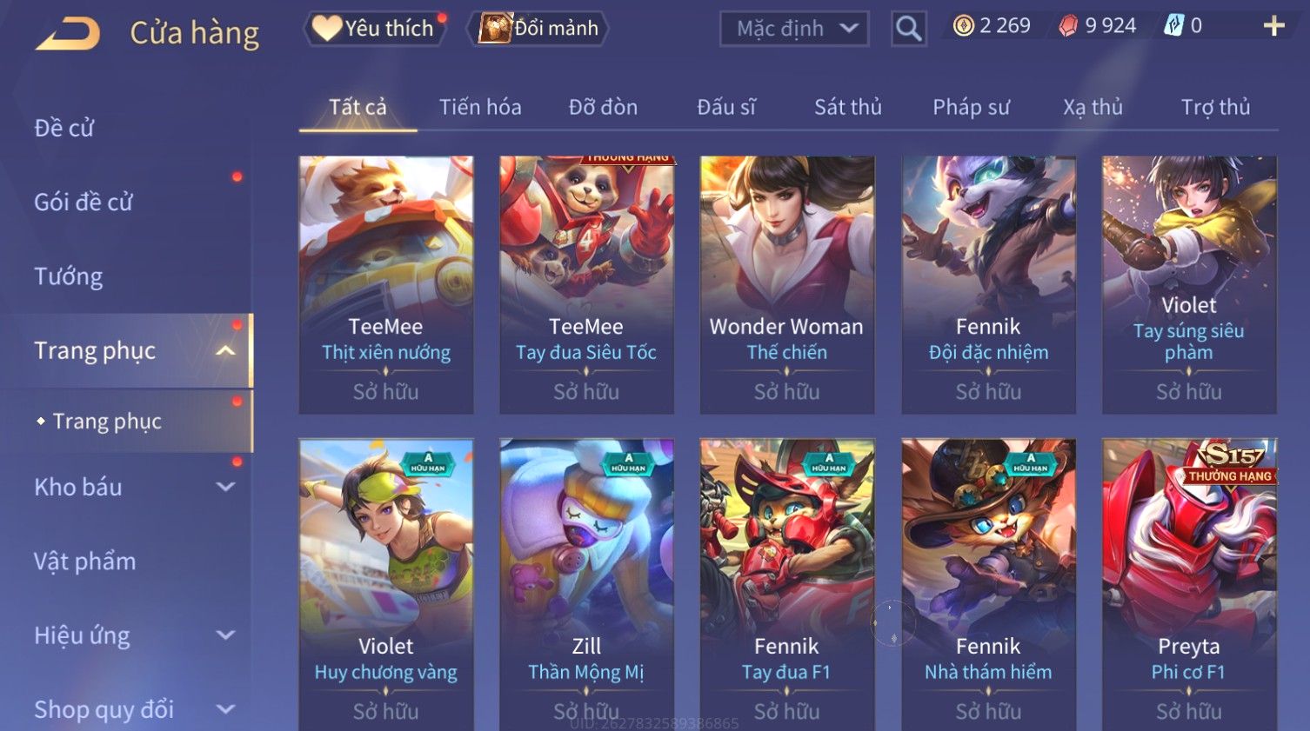
Task: Select Wonder Woman Thế chiến skin card
Action: click(787, 285)
